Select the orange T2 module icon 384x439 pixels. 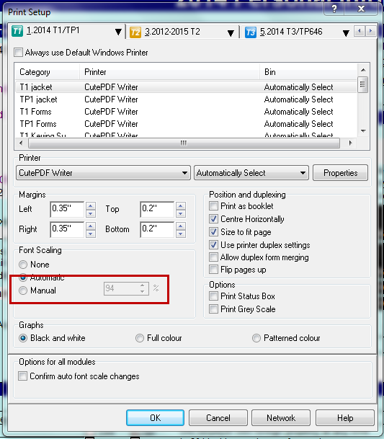tap(135, 32)
